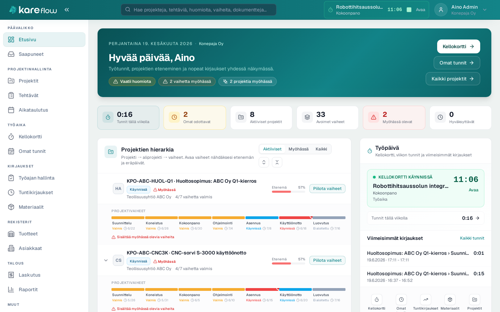Viewport: 500px width, 312px height.
Task: Click the Omat odottavat stat card
Action: pos(195,118)
